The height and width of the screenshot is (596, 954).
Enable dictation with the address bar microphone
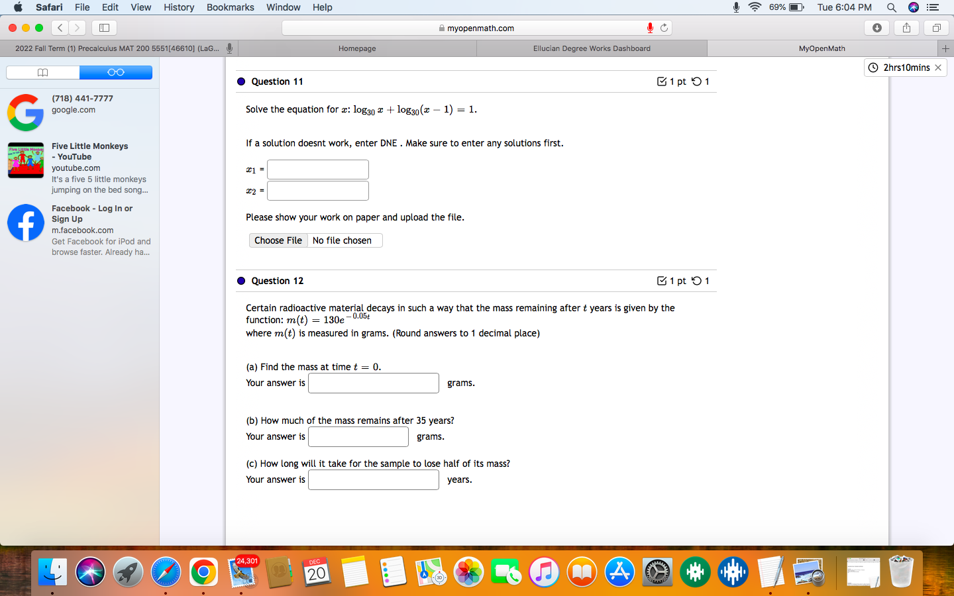click(649, 28)
